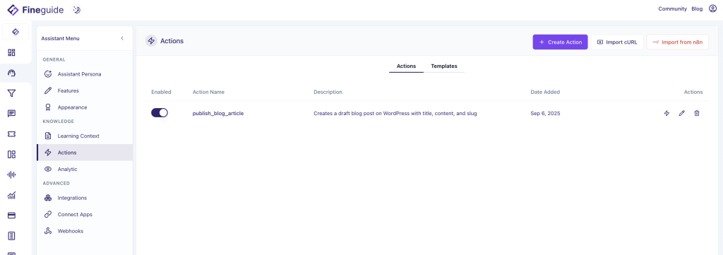The image size is (723, 255).
Task: Open the audio waveform sidebar icon
Action: click(12, 174)
